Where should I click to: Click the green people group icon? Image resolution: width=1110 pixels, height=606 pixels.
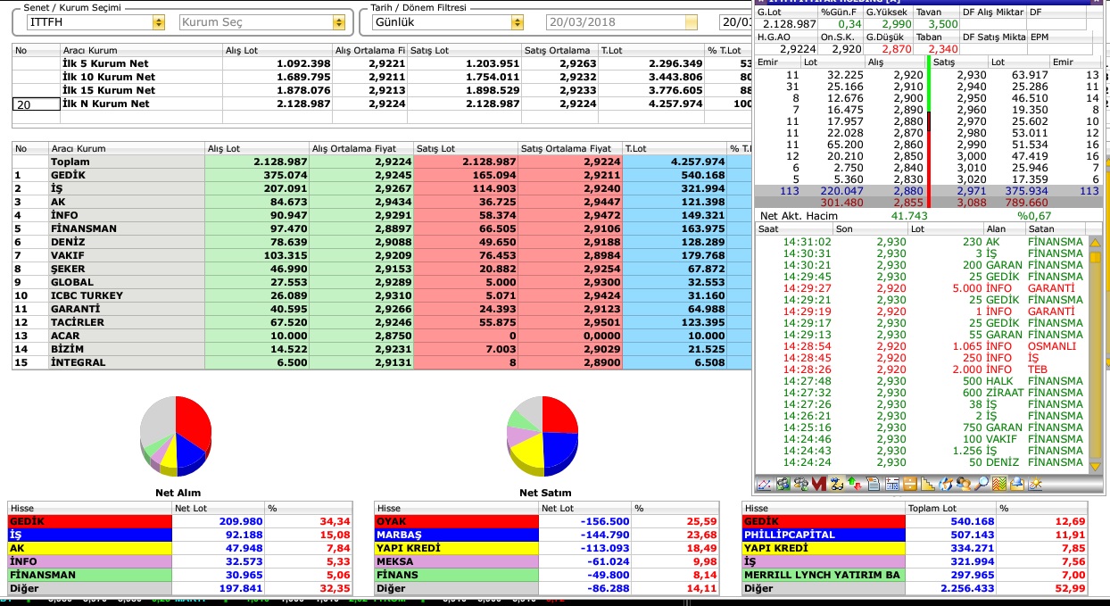pyautogui.click(x=783, y=485)
